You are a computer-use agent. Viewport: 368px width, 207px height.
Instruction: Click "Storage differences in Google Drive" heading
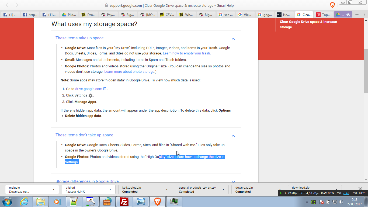point(87,181)
